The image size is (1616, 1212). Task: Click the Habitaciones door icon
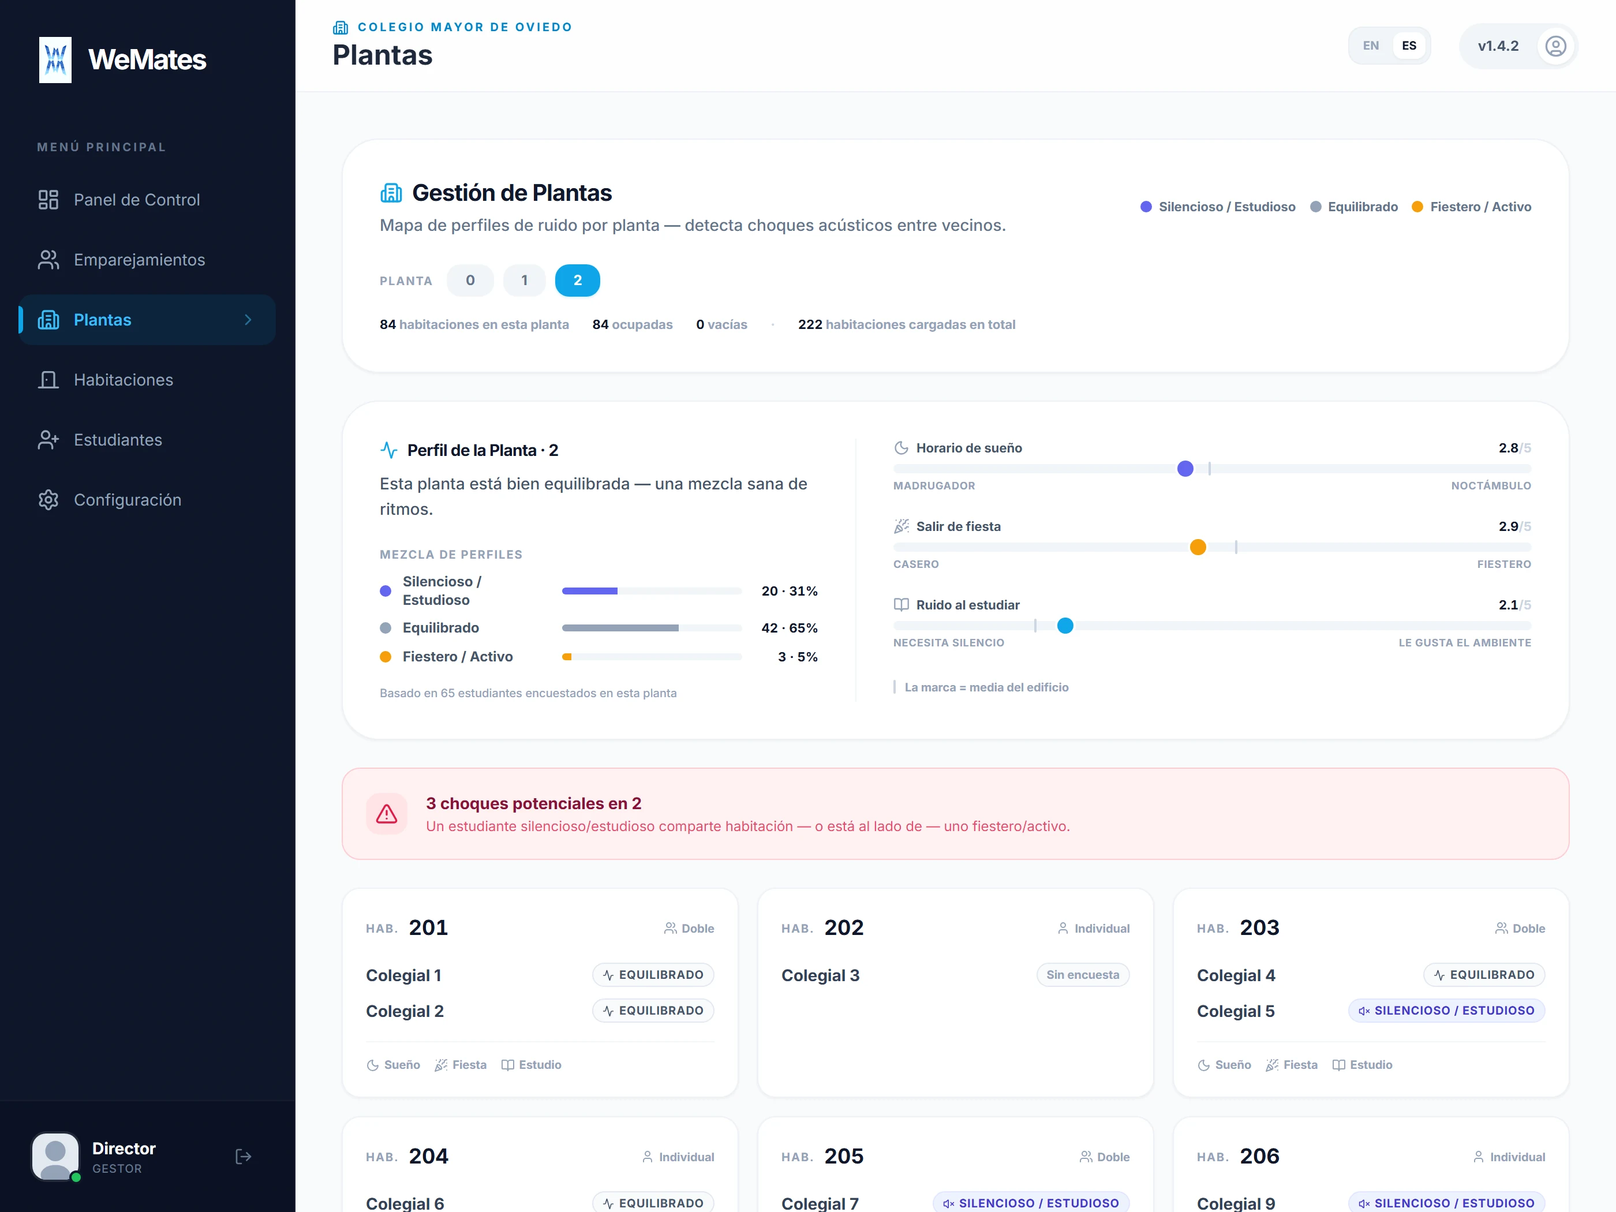click(x=48, y=380)
